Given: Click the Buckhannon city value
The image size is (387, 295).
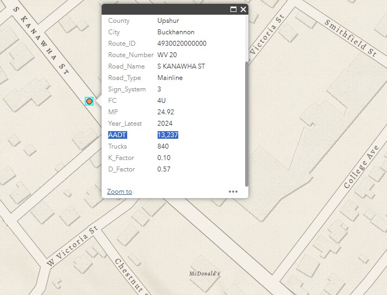Looking at the screenshot, I should [x=176, y=32].
